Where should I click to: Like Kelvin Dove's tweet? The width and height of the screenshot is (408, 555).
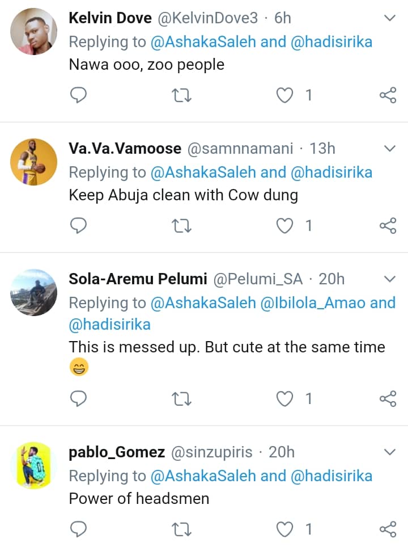pos(284,95)
